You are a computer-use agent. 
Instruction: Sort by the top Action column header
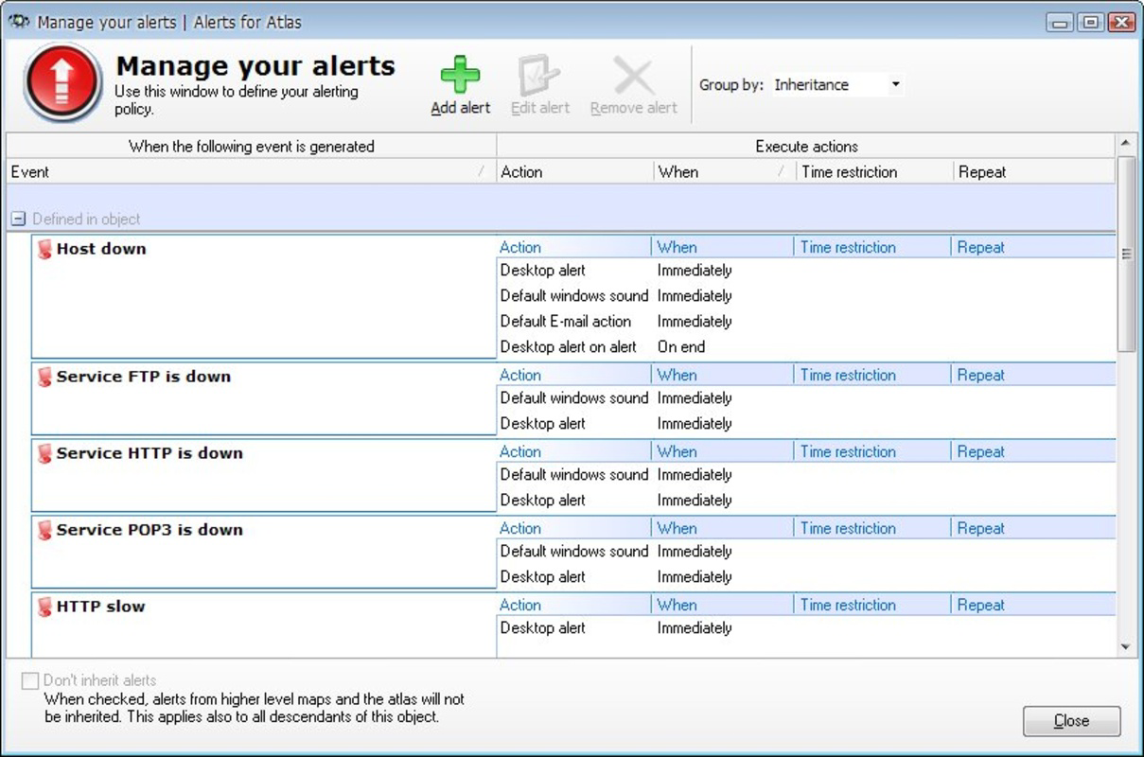click(575, 171)
